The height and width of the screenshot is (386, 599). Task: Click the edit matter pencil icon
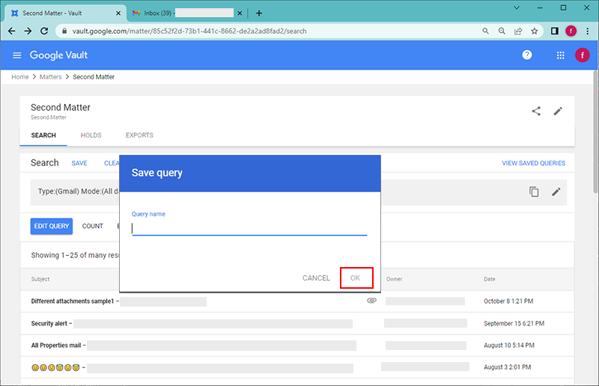pos(558,111)
